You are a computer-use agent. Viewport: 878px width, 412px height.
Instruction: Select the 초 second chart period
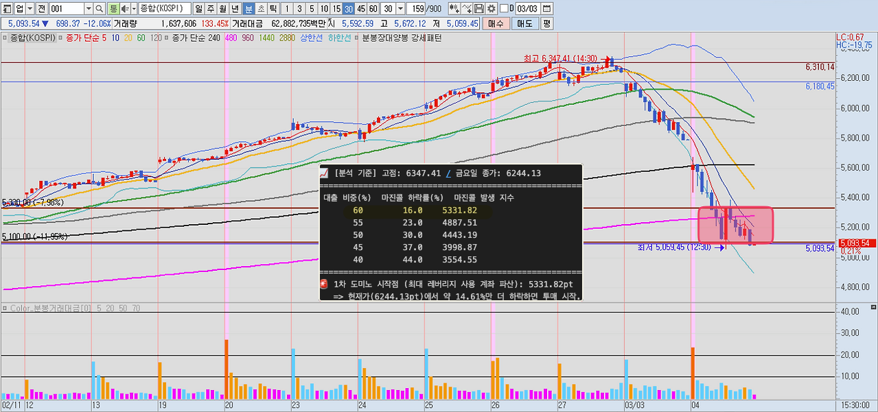pyautogui.click(x=261, y=9)
